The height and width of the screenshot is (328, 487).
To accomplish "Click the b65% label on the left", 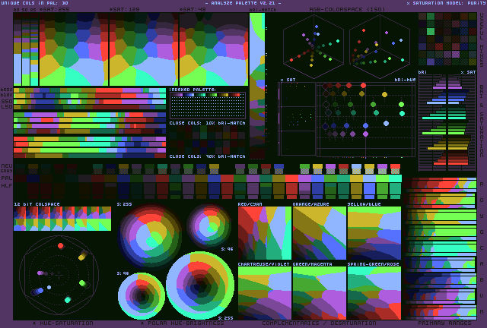I will coord(7,90).
